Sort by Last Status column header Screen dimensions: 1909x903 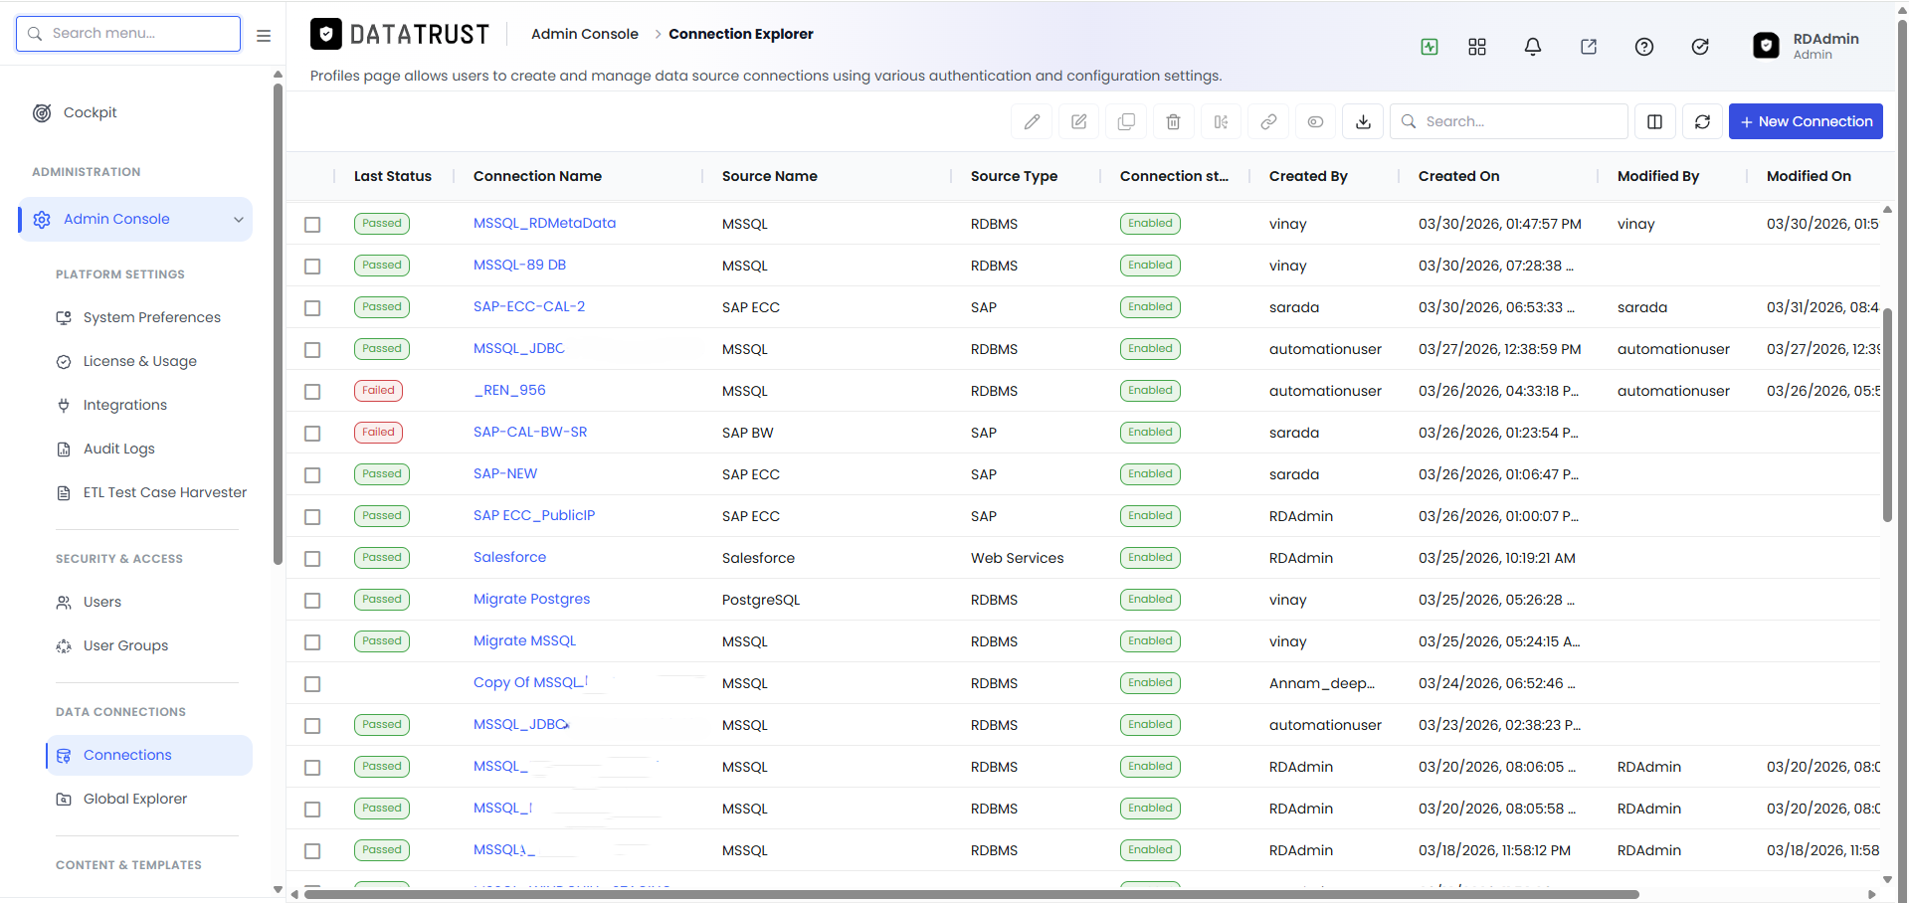coord(393,176)
